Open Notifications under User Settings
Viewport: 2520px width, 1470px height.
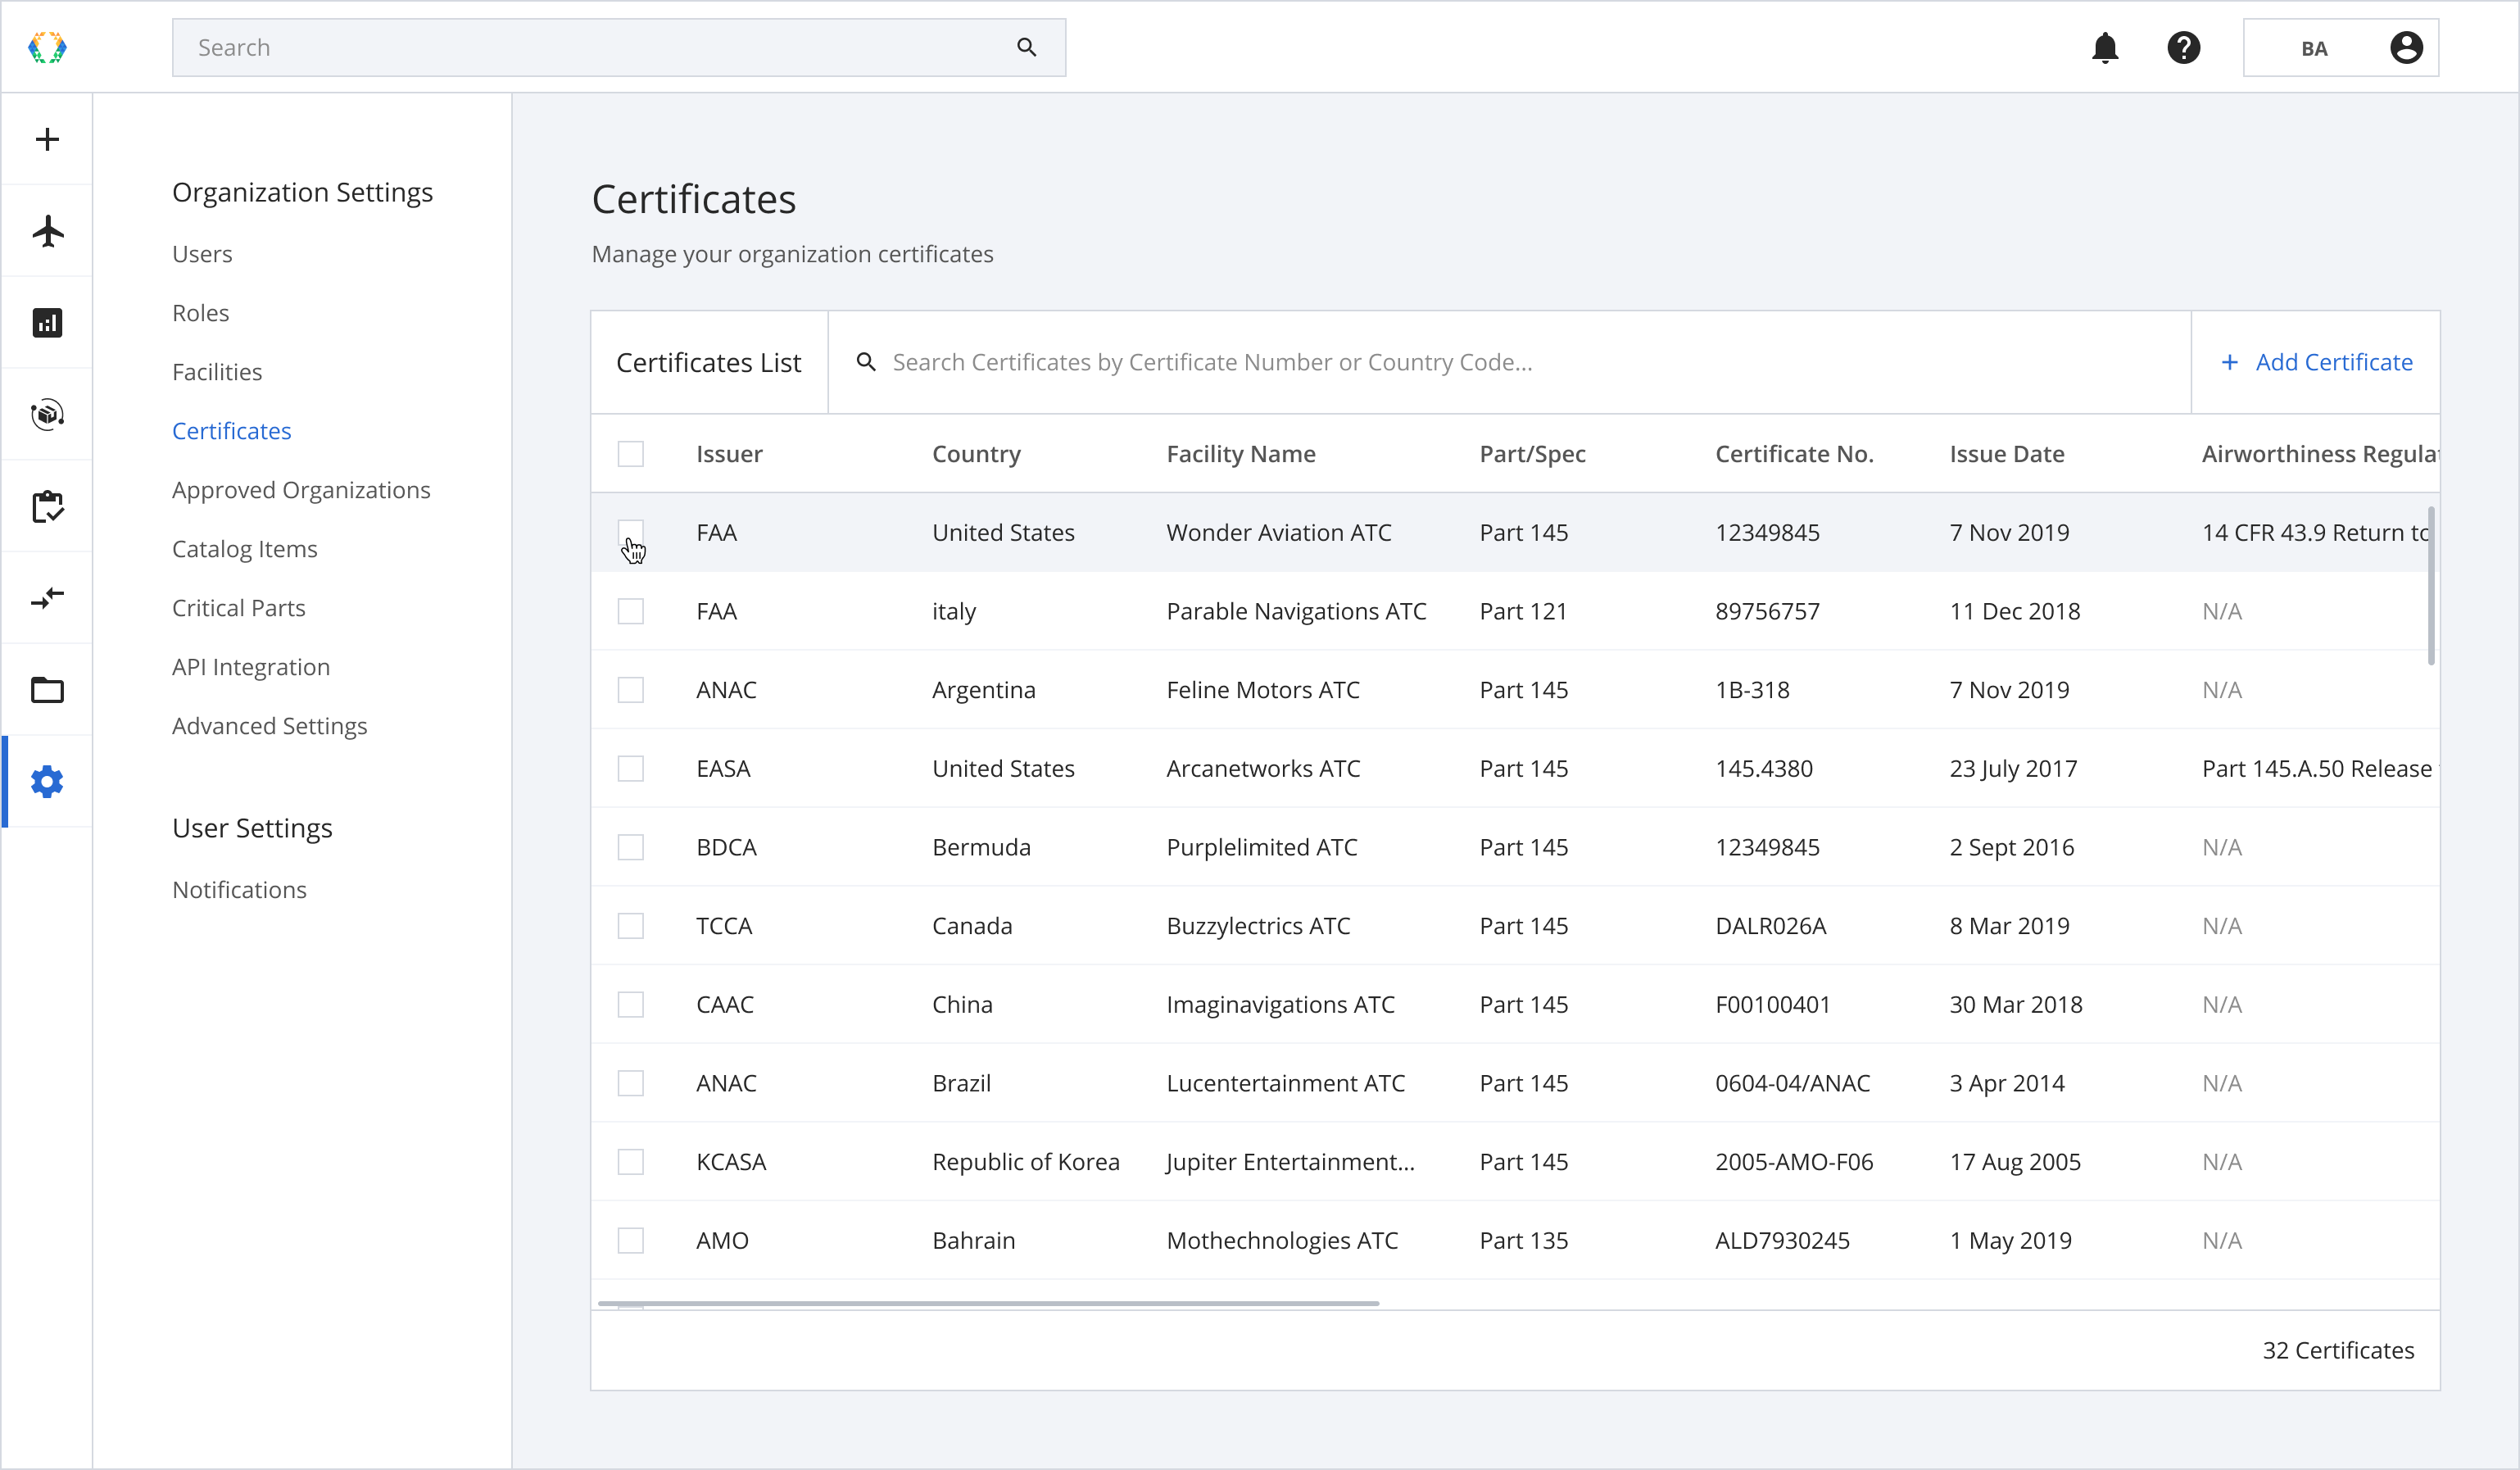(240, 890)
